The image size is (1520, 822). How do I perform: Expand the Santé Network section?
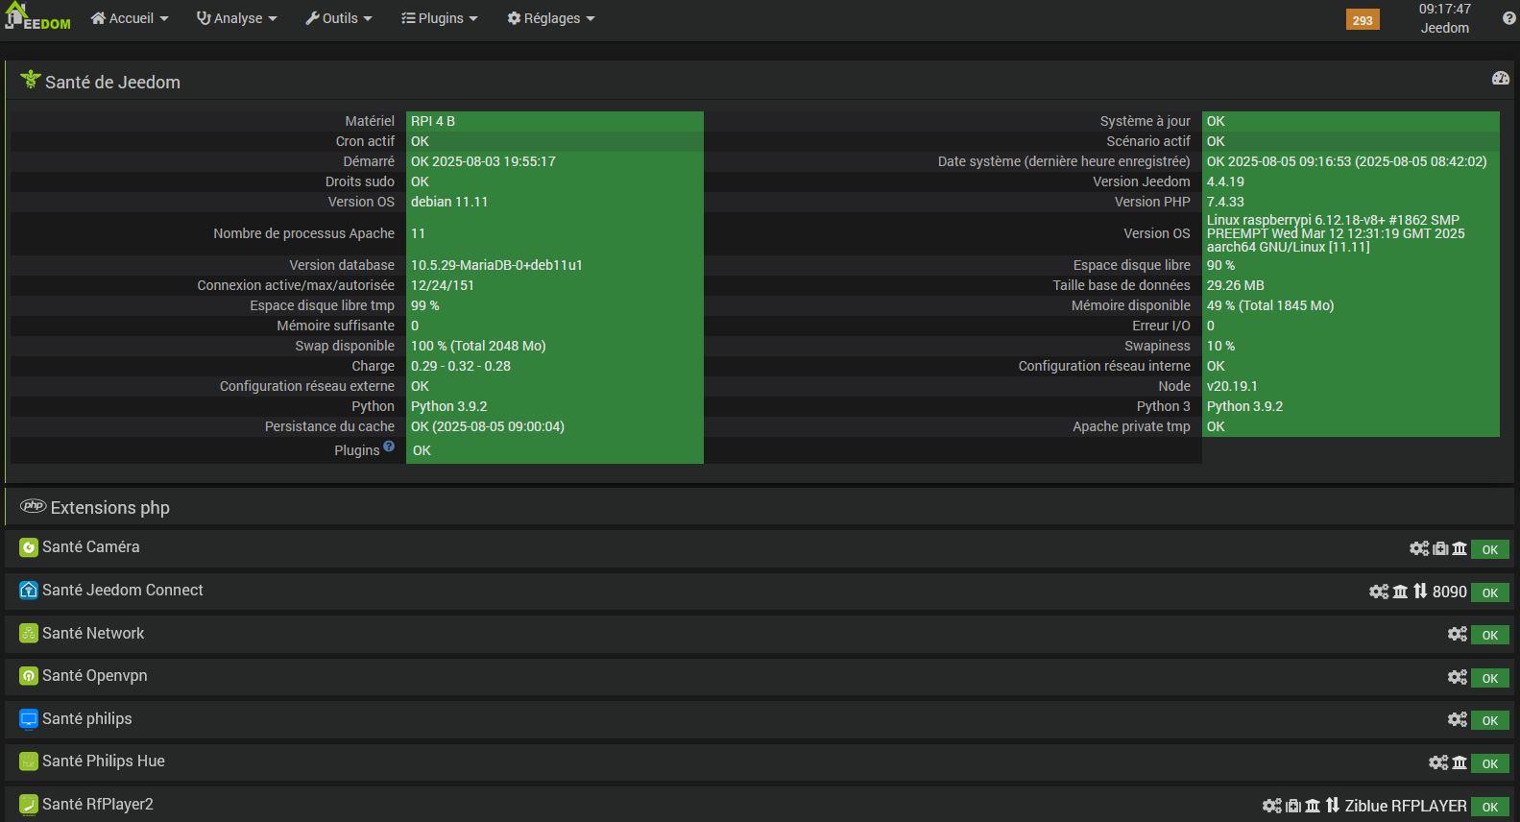click(x=759, y=634)
